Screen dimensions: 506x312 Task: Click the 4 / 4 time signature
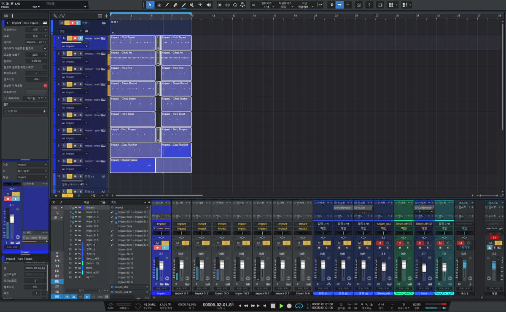[x=381, y=304]
